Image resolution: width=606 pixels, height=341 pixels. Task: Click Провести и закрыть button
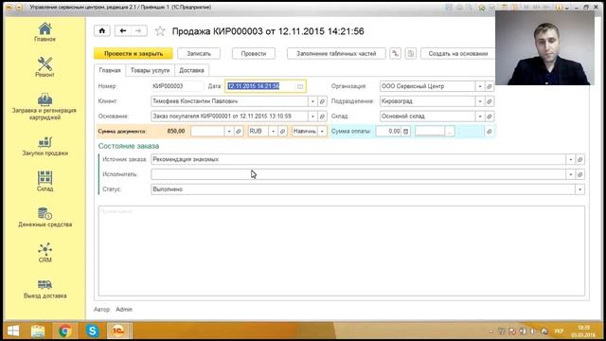[x=134, y=53]
